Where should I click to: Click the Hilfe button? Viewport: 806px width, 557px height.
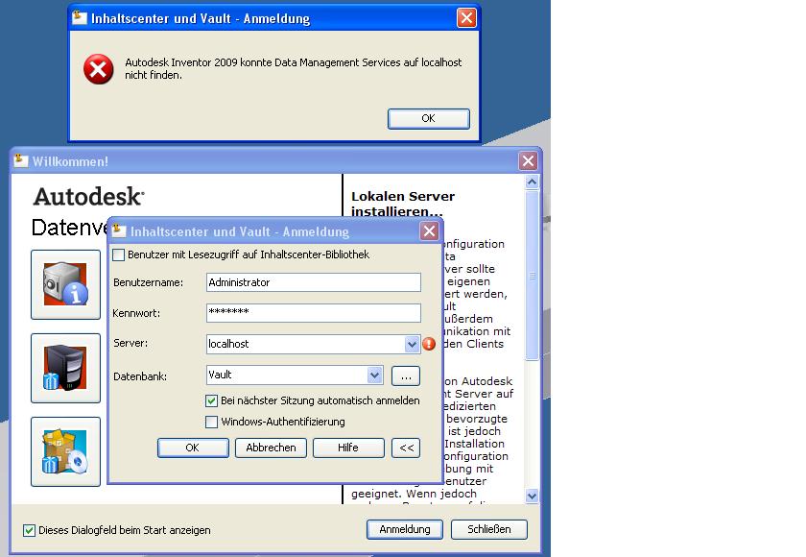click(348, 448)
